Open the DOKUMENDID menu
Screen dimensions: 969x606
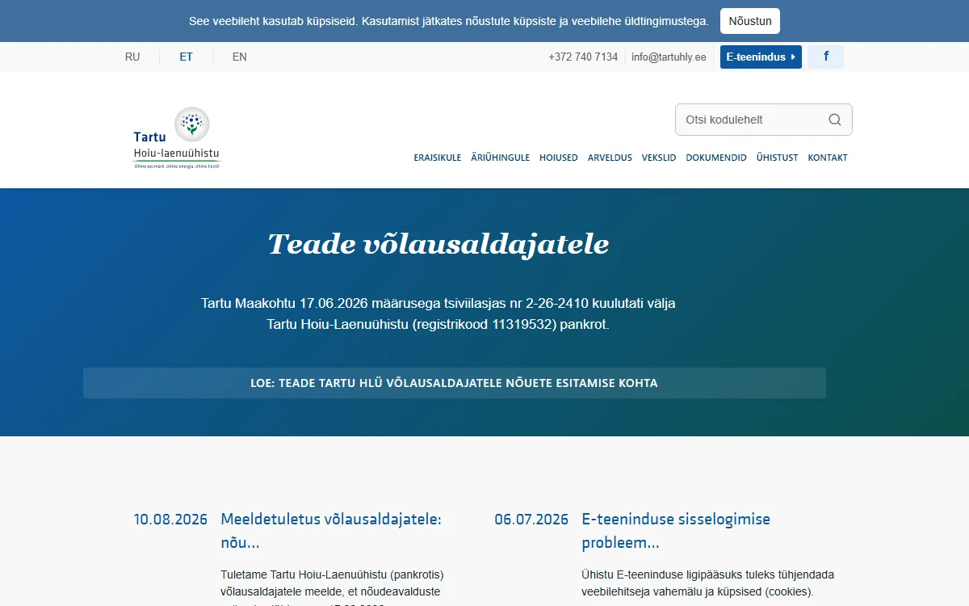tap(716, 158)
